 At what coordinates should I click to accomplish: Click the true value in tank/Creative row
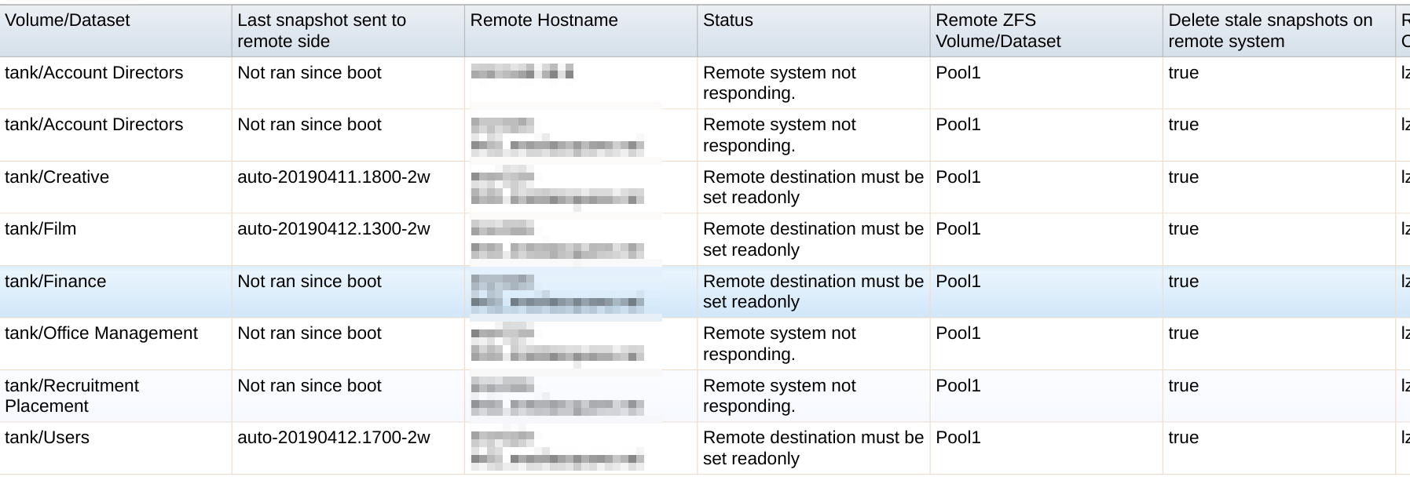pyautogui.click(x=1183, y=177)
